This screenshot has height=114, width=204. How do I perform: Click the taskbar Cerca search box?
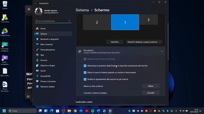[22, 111]
